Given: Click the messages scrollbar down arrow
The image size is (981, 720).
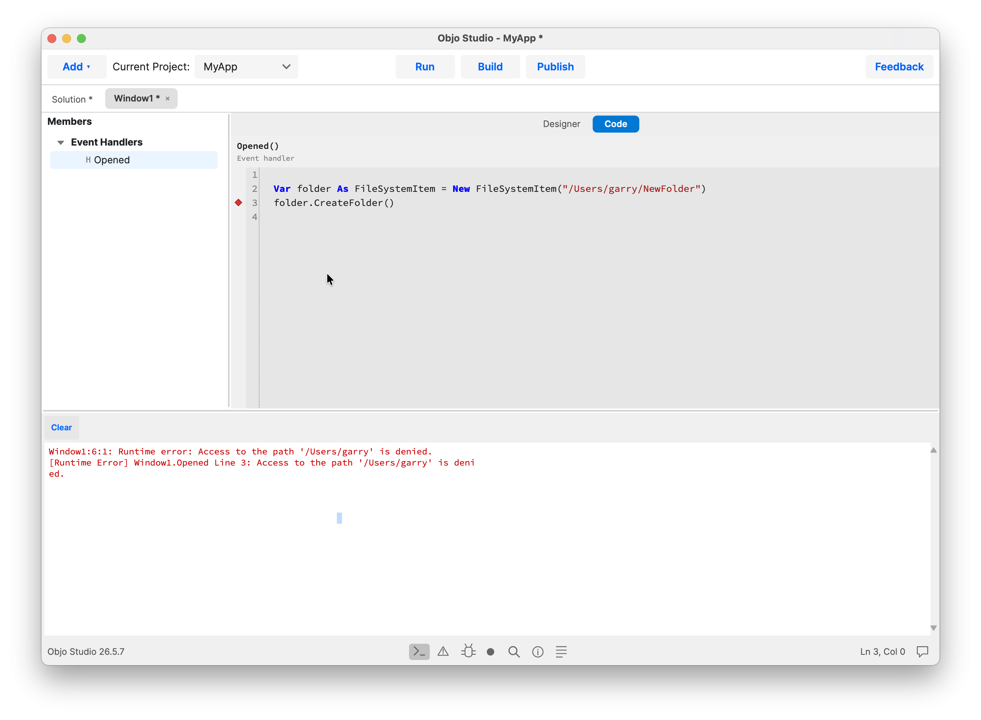Looking at the screenshot, I should (x=934, y=628).
